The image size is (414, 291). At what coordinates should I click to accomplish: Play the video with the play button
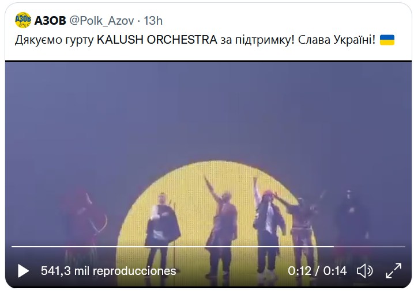tap(23, 271)
